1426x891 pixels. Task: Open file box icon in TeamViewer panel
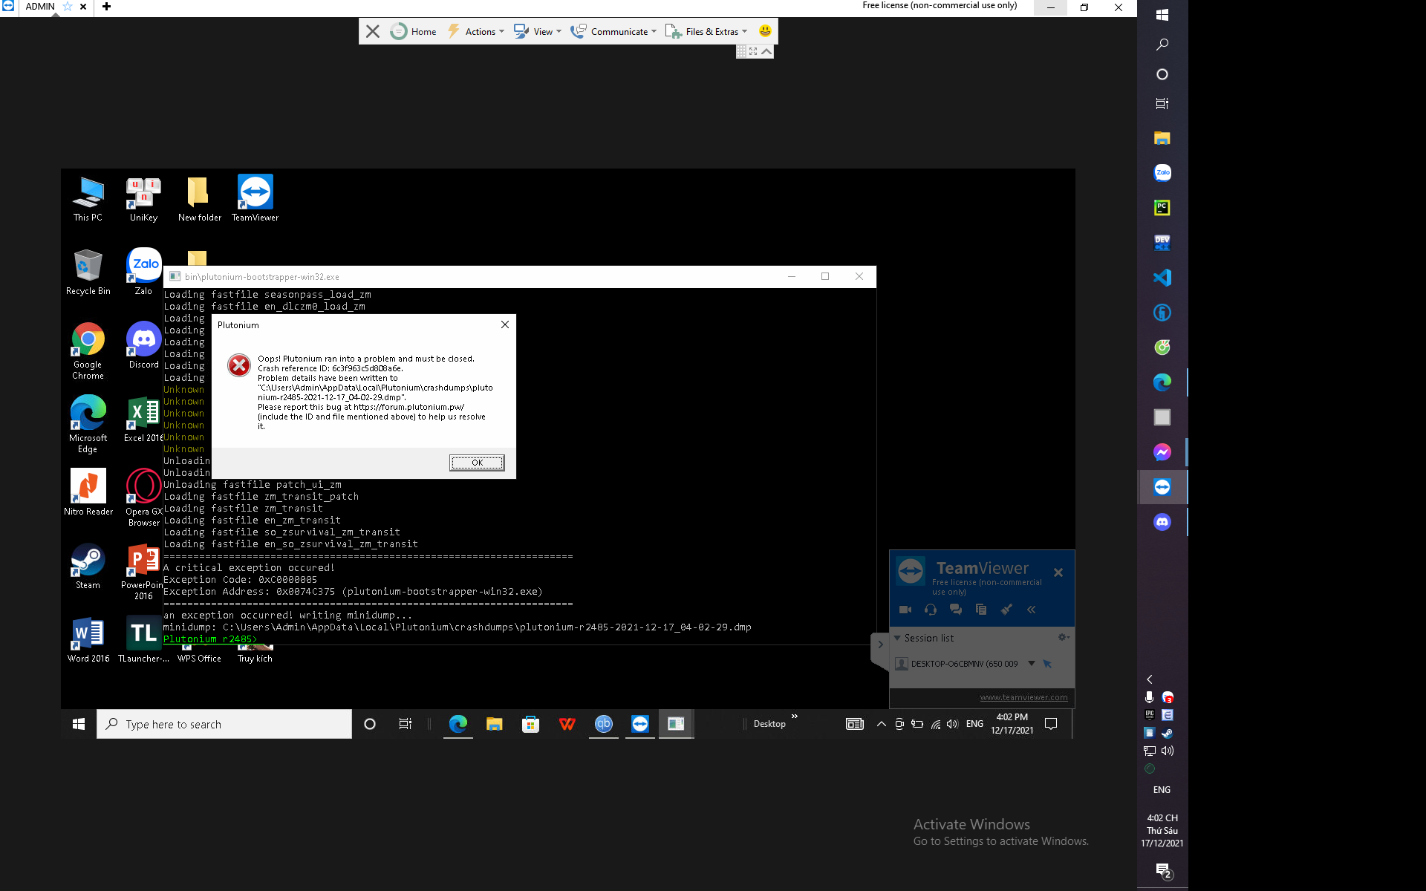(981, 610)
